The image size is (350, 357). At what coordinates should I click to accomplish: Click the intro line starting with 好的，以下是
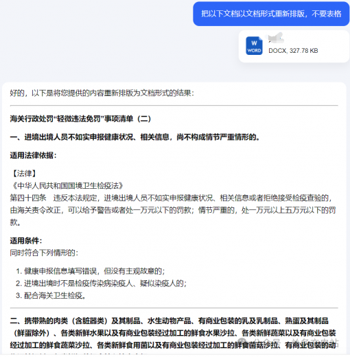[102, 93]
